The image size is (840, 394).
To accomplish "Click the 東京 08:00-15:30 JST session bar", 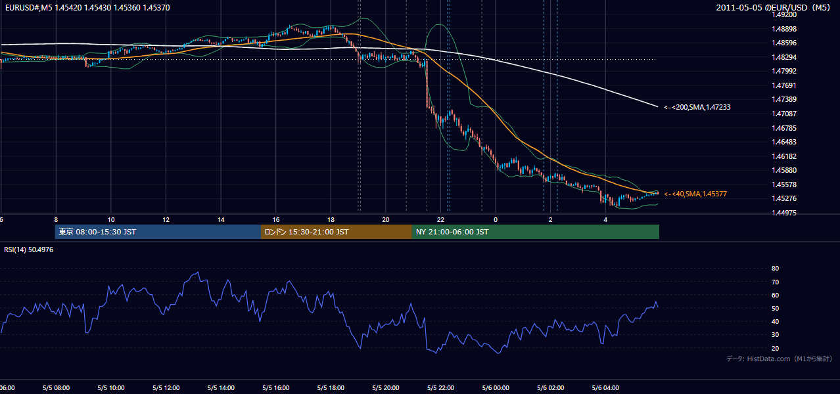I will [x=158, y=232].
